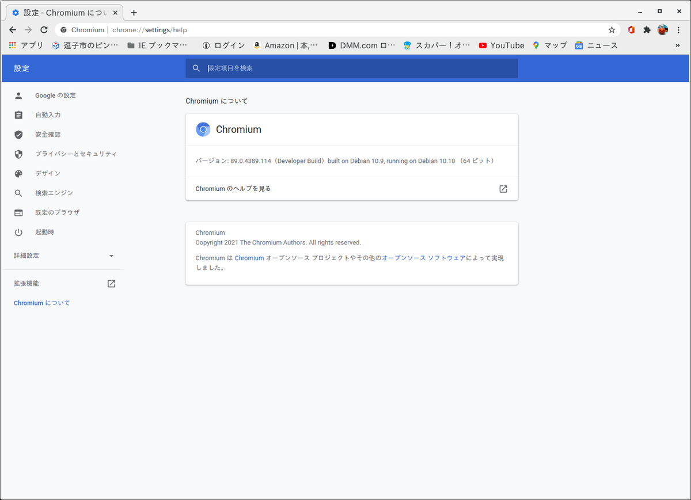Click the search magnifier icon in settings
This screenshot has width=691, height=500.
point(196,68)
